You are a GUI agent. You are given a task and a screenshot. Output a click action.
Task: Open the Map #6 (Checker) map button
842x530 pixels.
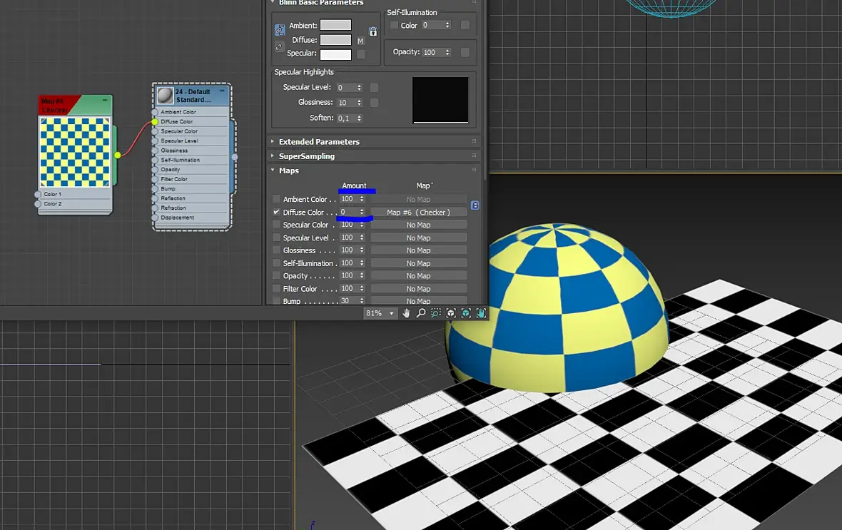[418, 213]
